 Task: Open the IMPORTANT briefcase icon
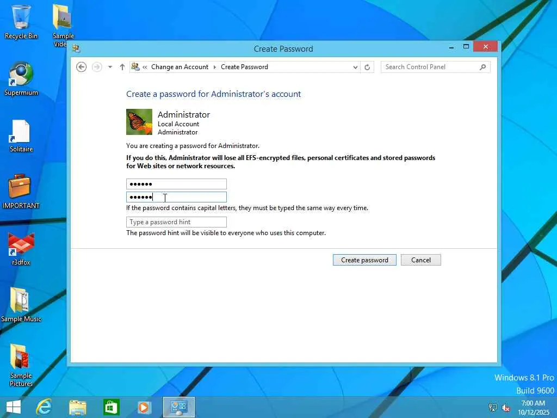pos(21,191)
